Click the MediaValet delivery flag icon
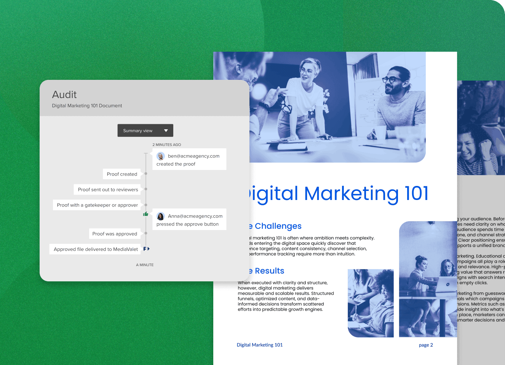The height and width of the screenshot is (365, 505). (x=146, y=249)
